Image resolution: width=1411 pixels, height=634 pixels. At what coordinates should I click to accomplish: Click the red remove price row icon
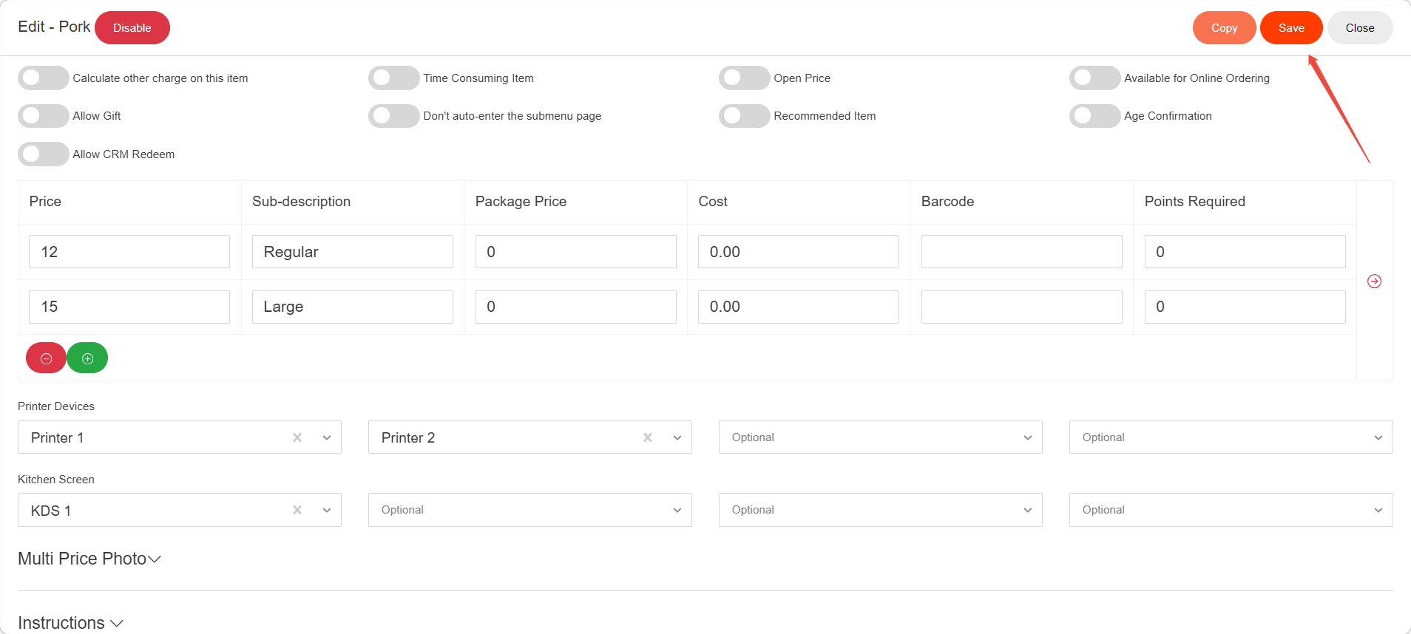point(46,358)
